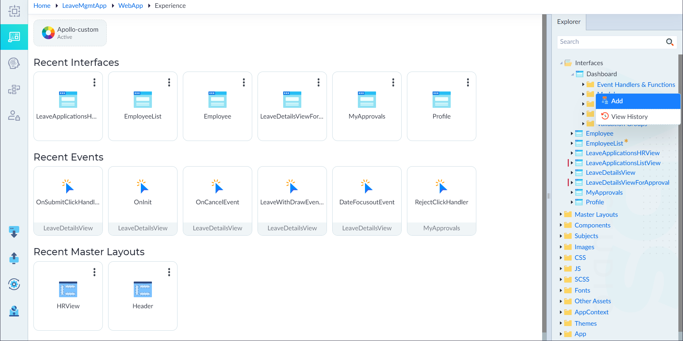Viewport: 683px width, 341px height.
Task: Open options menu for Employee card
Action: click(x=244, y=83)
